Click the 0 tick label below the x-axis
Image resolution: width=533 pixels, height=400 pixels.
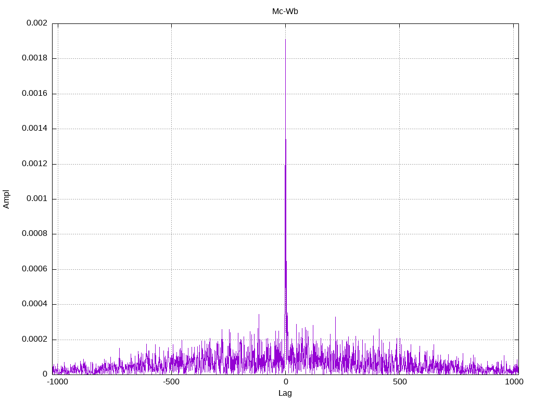click(x=285, y=382)
